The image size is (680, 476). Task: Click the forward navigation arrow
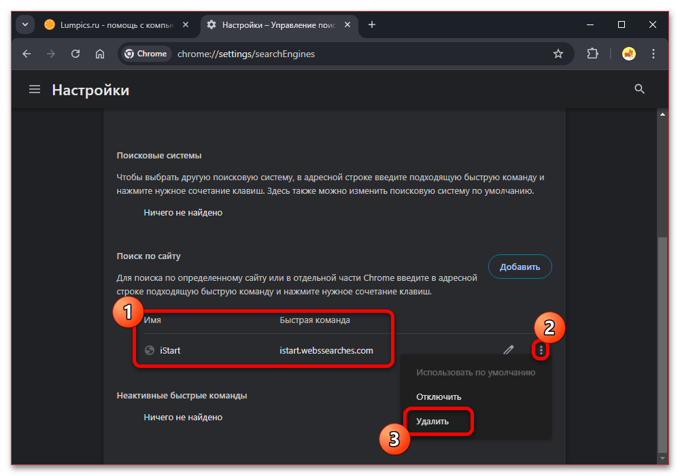51,53
